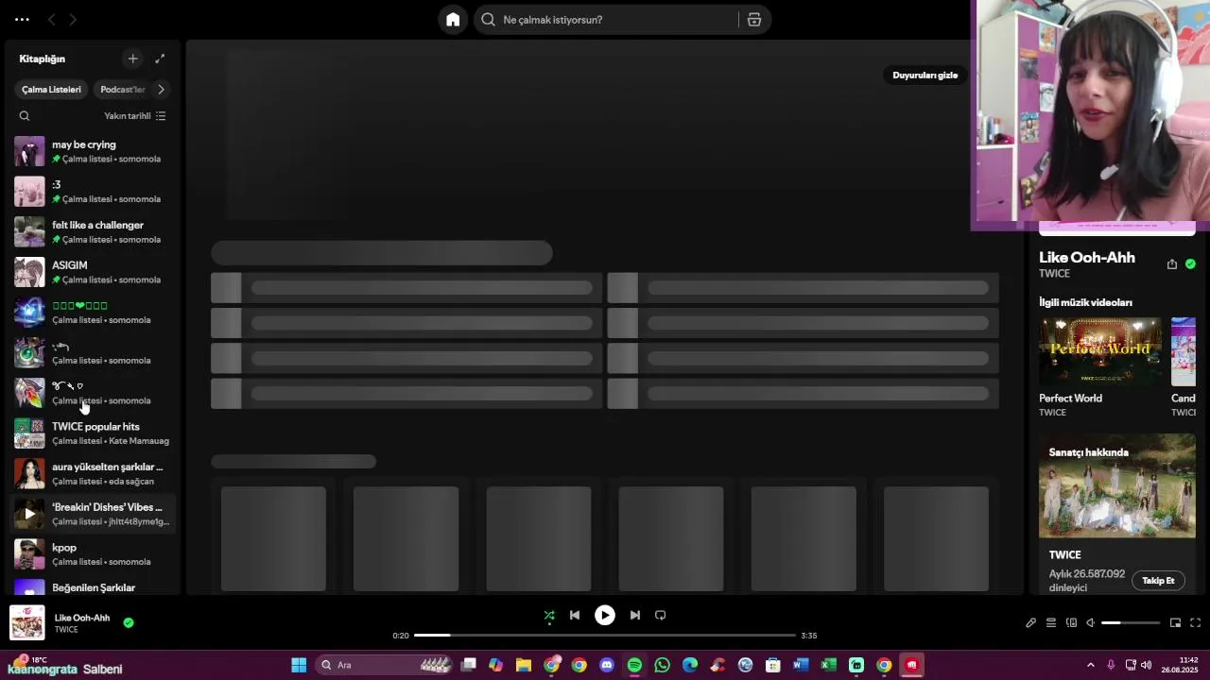Open the play queue
Screen dimensions: 1210x680
1050,623
